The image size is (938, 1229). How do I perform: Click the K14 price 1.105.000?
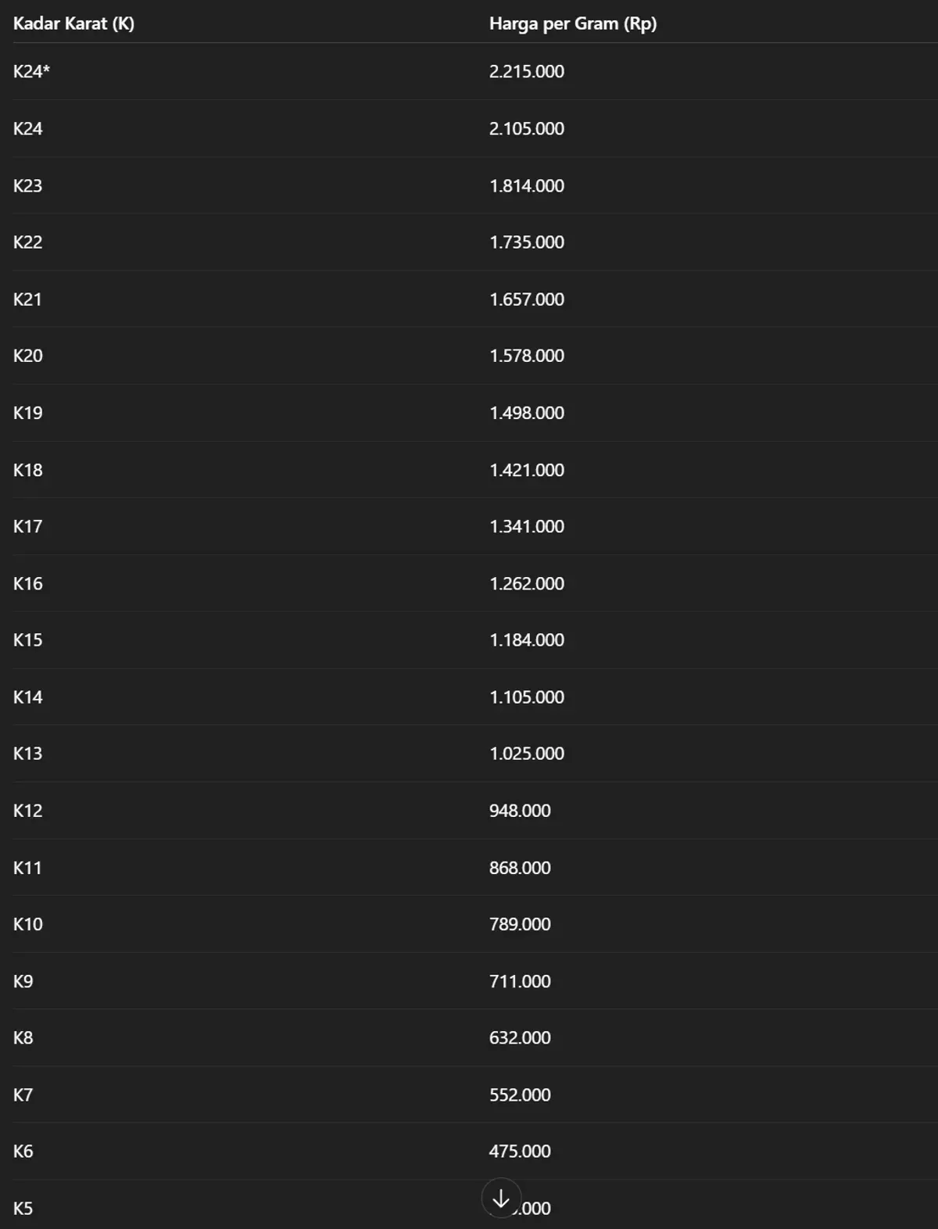tap(526, 697)
